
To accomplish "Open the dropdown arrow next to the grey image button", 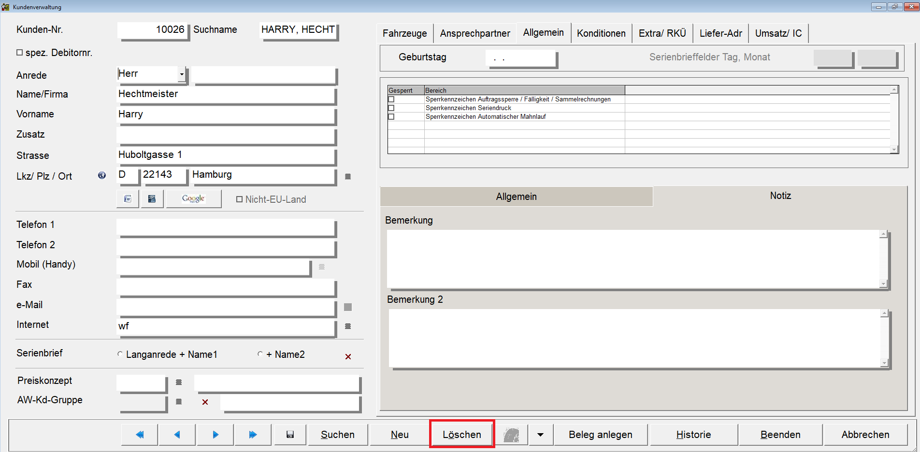I will click(x=540, y=435).
